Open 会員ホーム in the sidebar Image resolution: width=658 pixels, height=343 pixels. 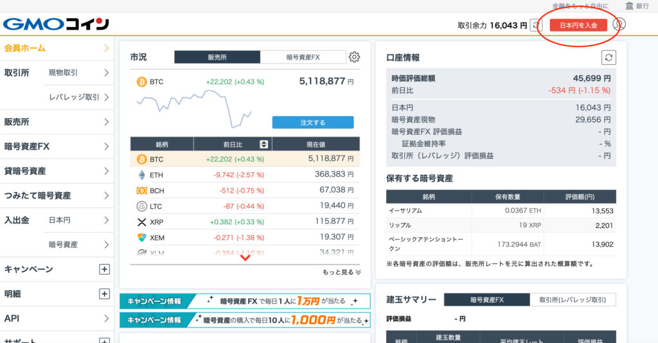pos(57,48)
